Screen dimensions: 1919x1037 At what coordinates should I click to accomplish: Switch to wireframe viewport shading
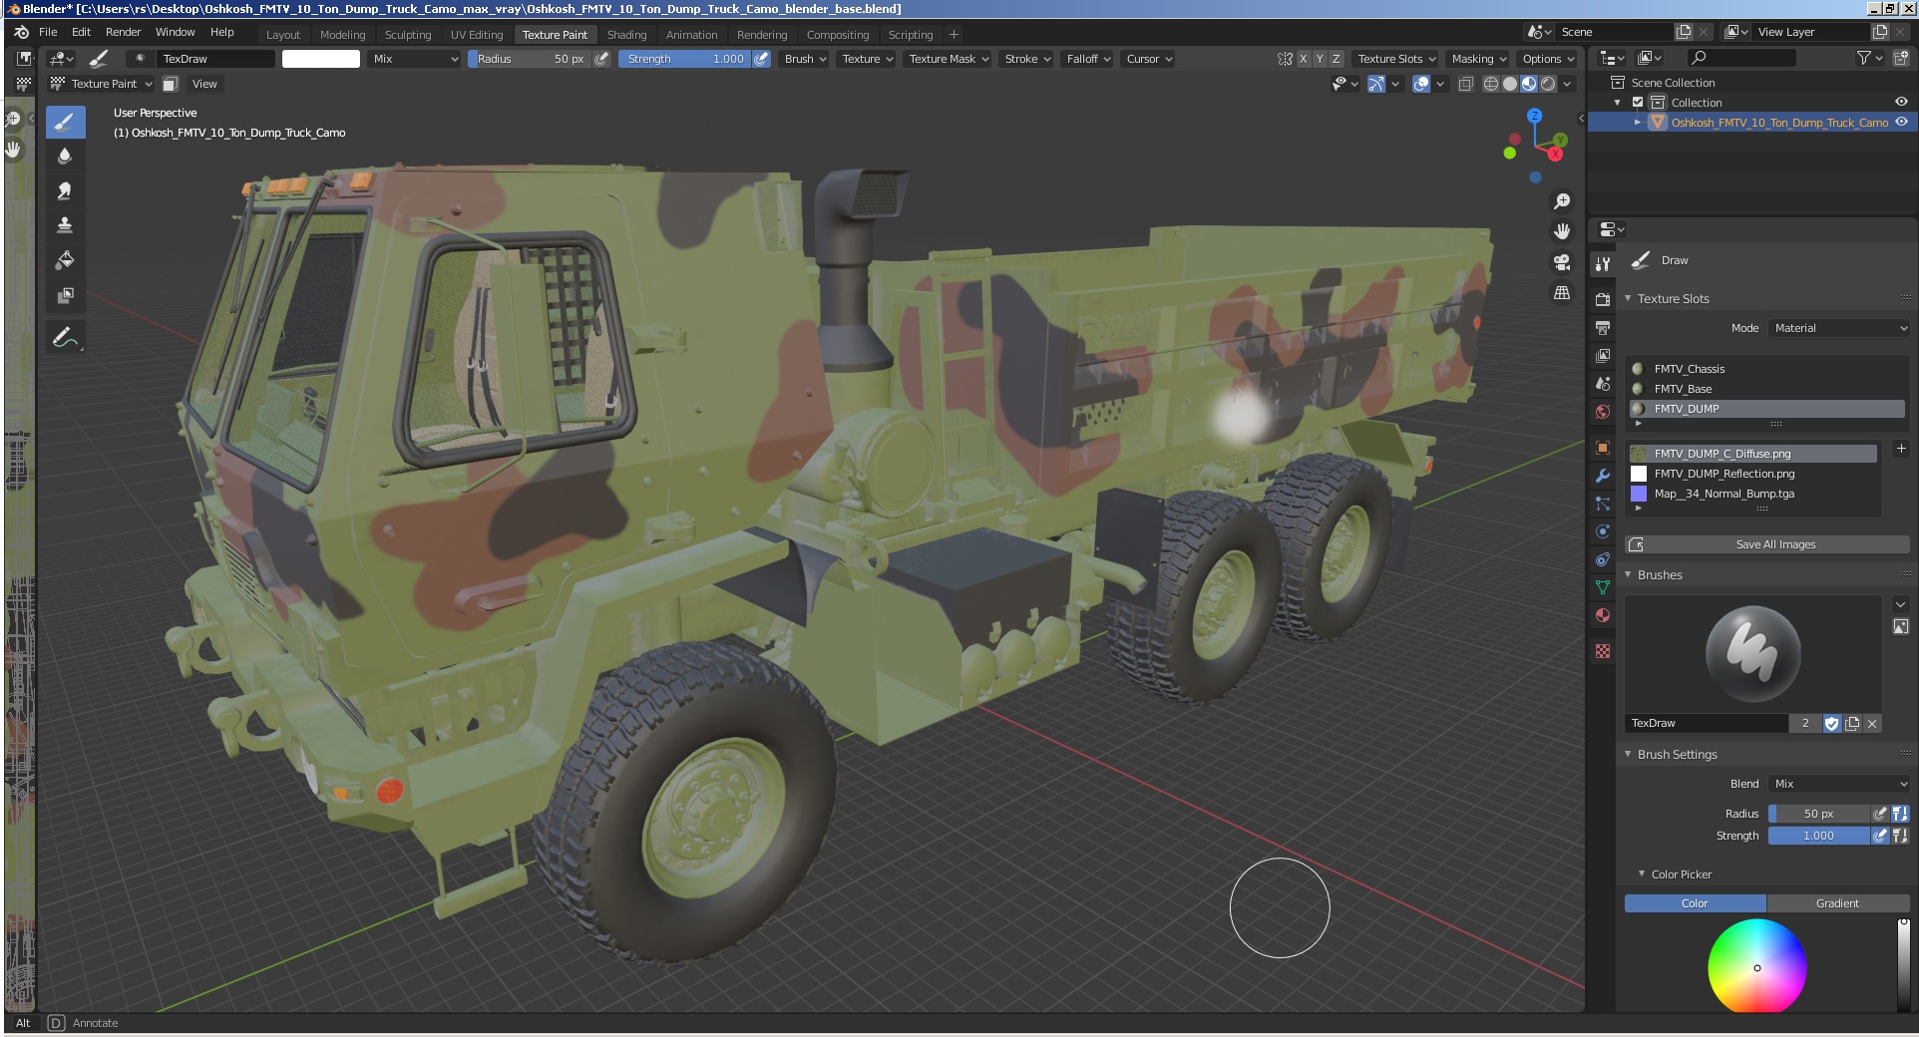click(x=1491, y=84)
